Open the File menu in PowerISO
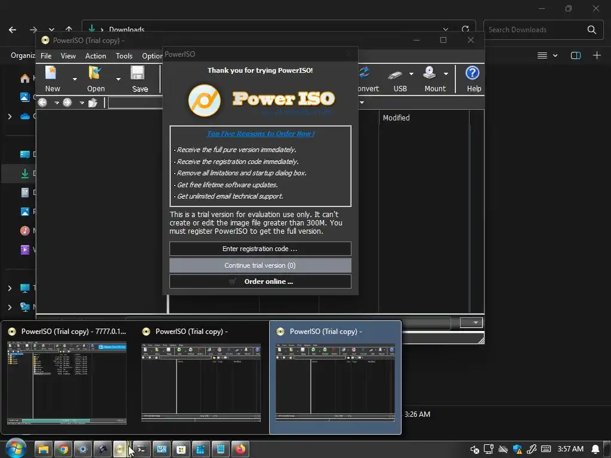Image resolution: width=611 pixels, height=458 pixels. [46, 55]
